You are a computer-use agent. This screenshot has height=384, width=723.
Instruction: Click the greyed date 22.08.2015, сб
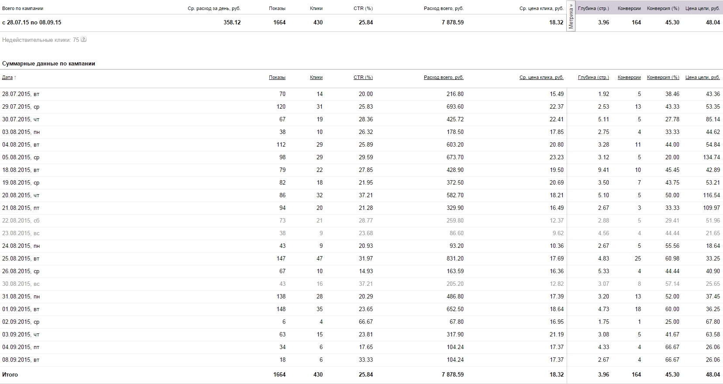click(x=21, y=220)
